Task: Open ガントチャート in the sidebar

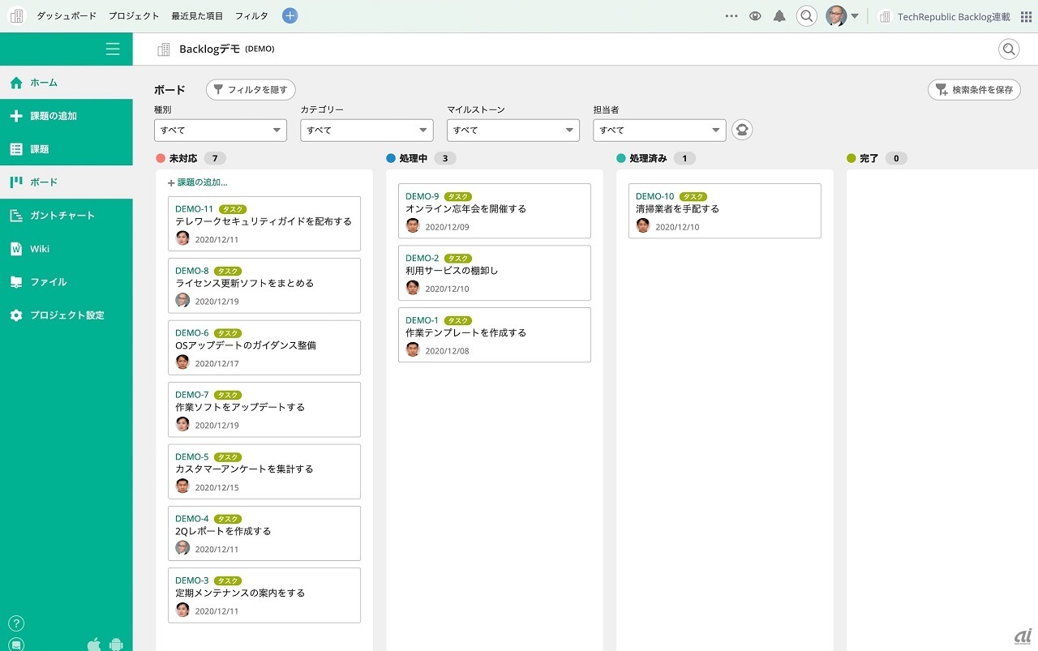Action: click(66, 216)
